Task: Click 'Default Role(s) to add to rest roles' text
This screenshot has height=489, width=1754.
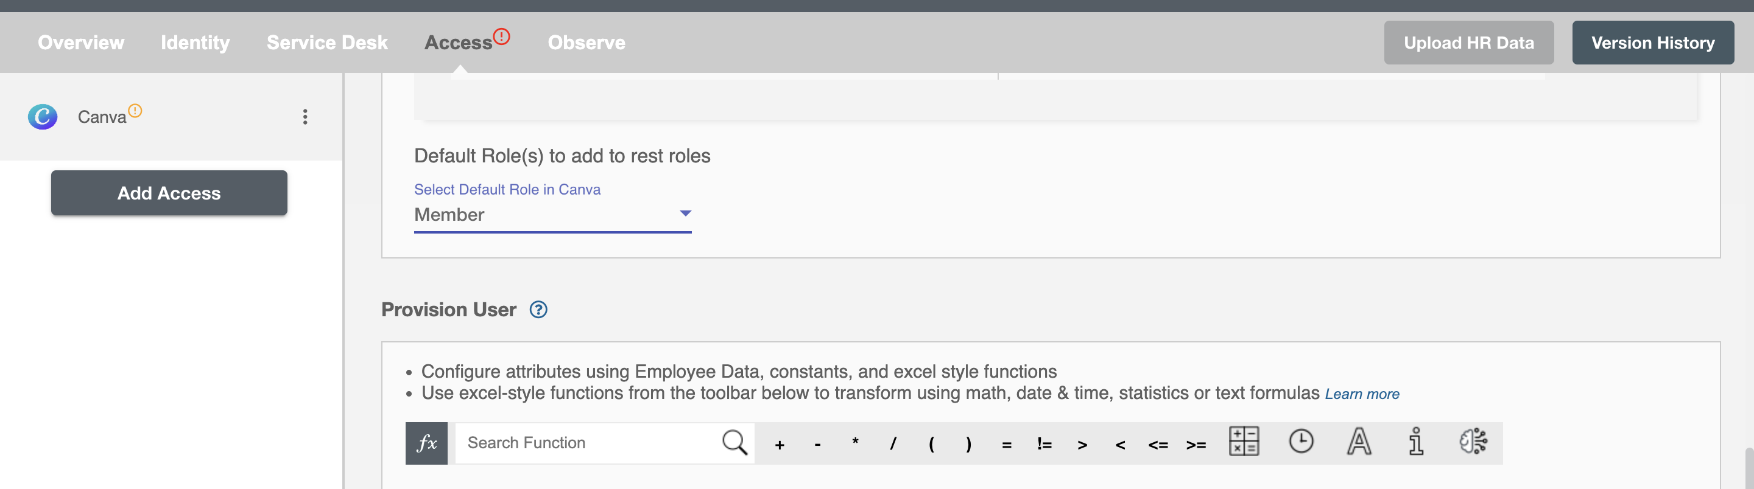Action: point(562,156)
